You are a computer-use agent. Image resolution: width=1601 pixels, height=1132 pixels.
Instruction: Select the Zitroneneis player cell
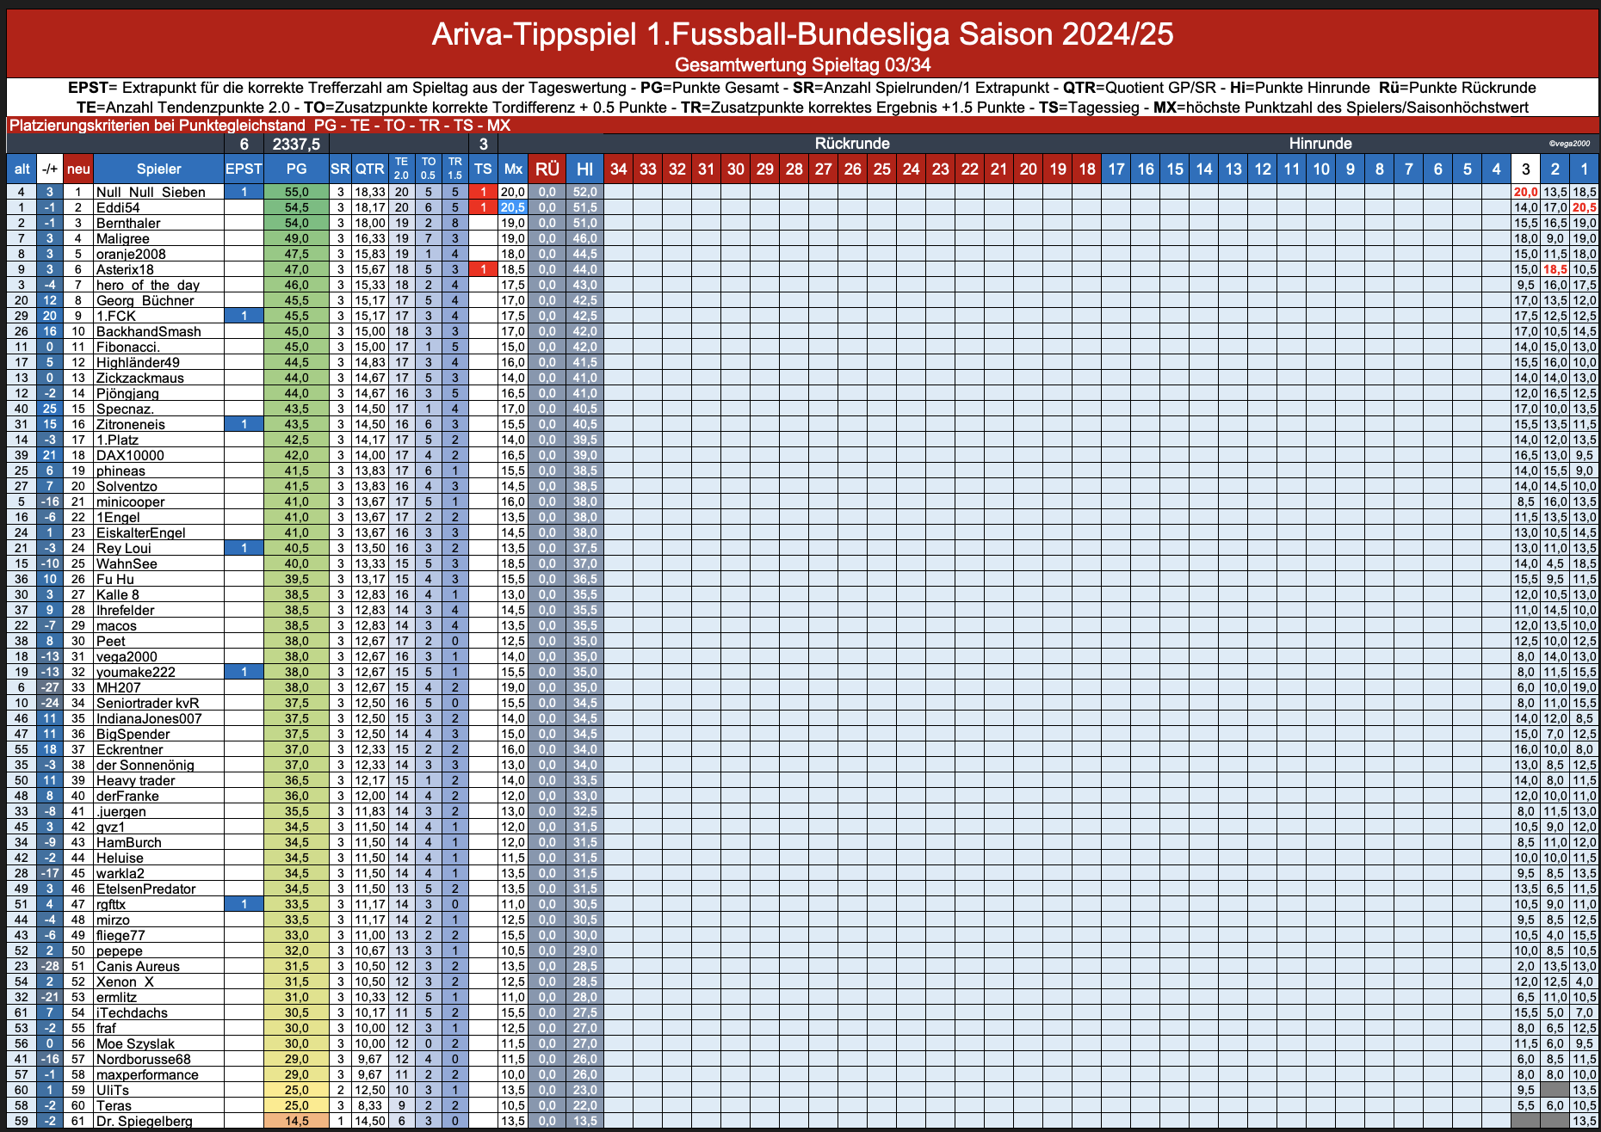point(158,424)
